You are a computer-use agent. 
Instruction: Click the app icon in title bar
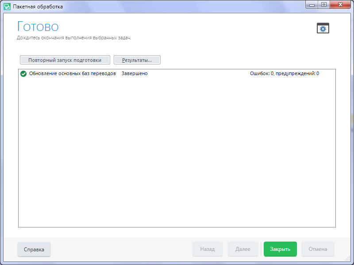coord(7,7)
